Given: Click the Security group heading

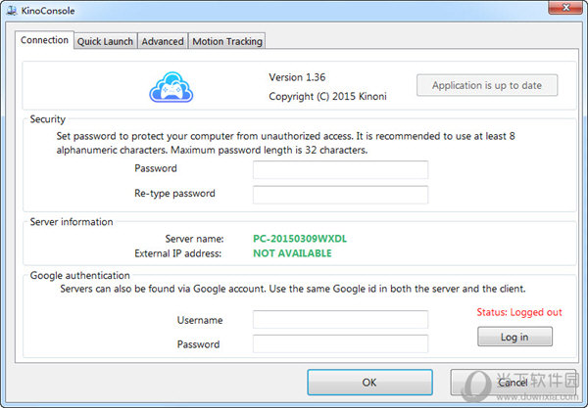Looking at the screenshot, I should (48, 119).
